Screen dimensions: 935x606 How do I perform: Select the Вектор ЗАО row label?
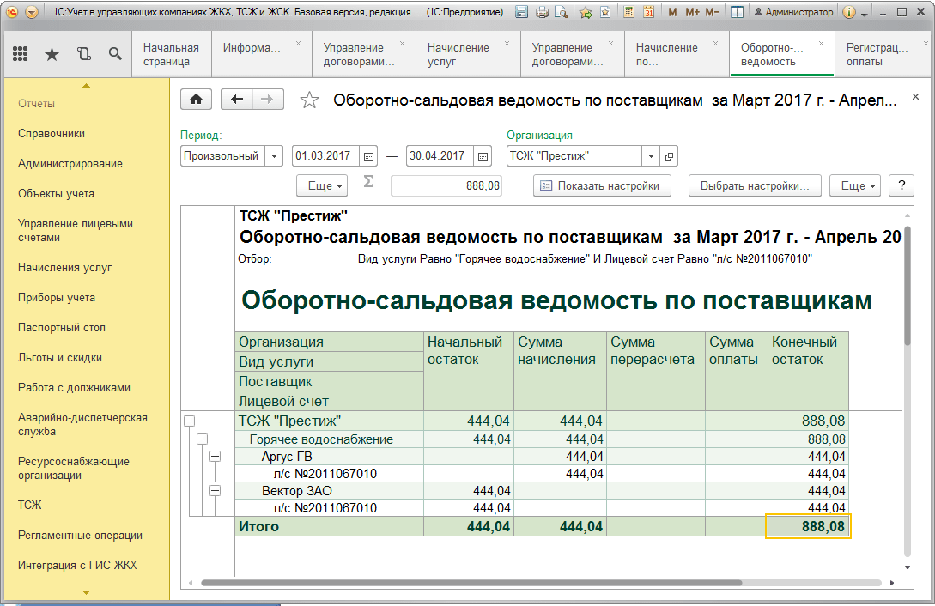pos(297,491)
